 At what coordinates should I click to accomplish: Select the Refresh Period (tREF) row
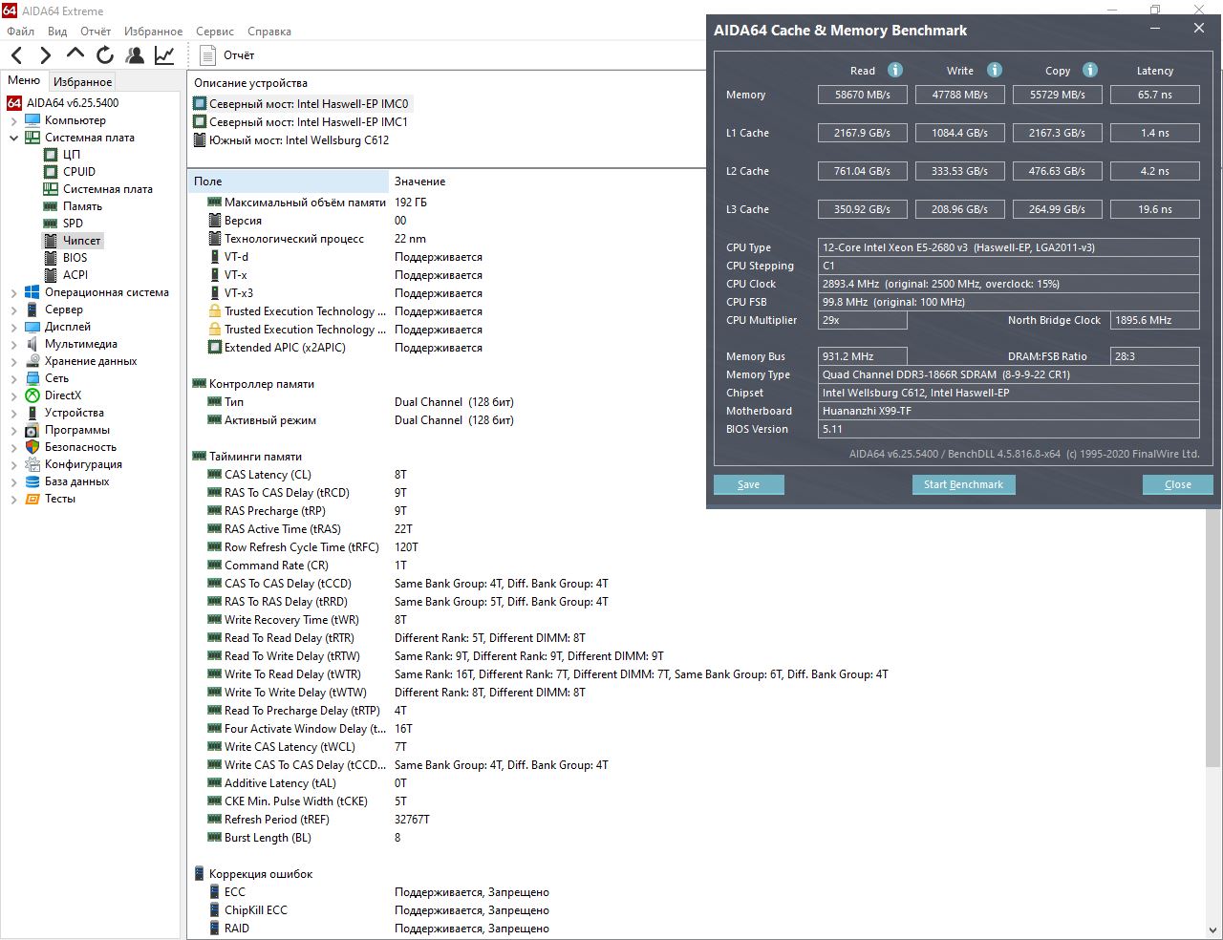point(696,820)
